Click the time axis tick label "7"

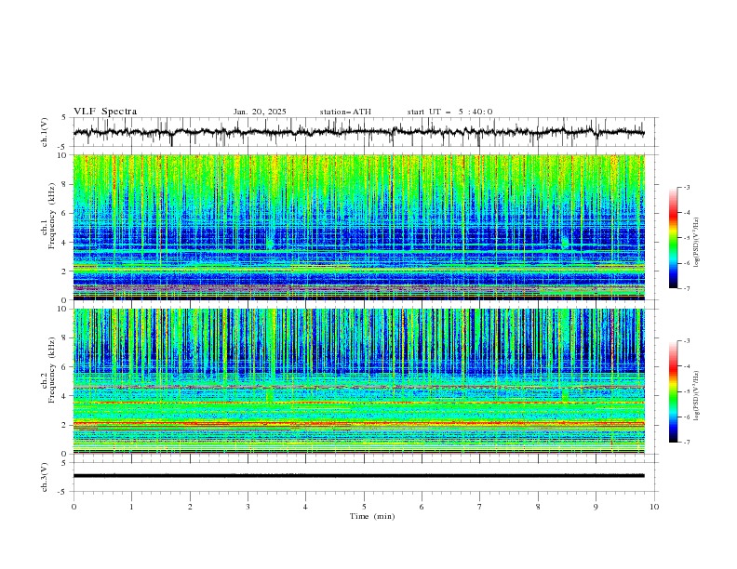click(480, 507)
